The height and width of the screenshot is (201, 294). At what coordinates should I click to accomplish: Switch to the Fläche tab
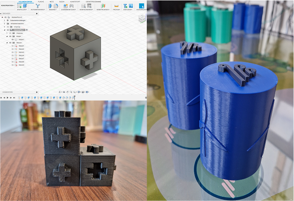coord(41,2)
